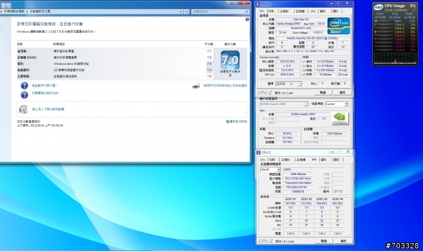
Task: Click the Core 1 usage bar on the gadget
Action: click(384, 24)
